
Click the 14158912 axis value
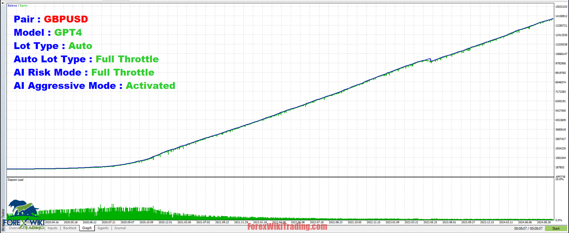561,16
